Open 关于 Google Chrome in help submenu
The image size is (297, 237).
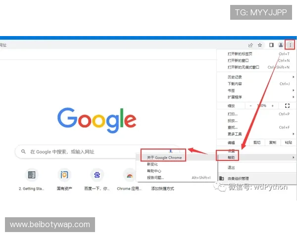(177, 158)
